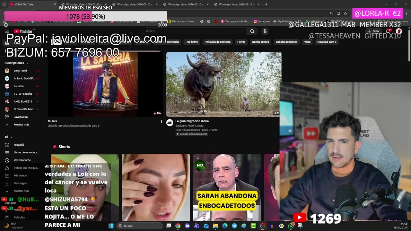This screenshot has height=231, width=411.
Task: Open the account avatar menu
Action: [399, 31]
